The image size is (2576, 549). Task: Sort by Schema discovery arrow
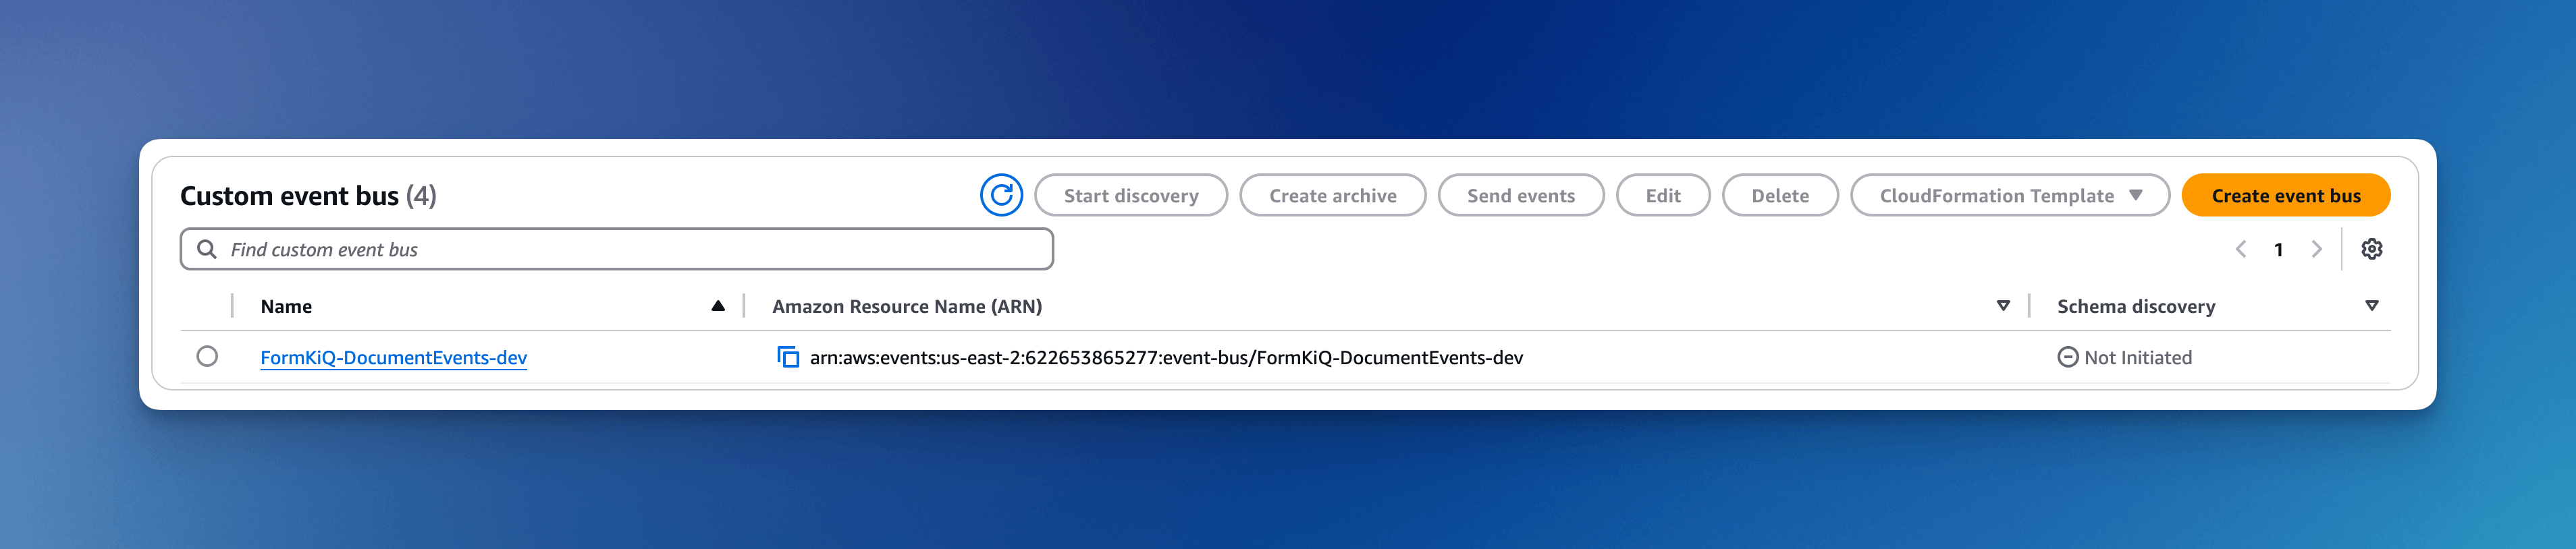2371,306
